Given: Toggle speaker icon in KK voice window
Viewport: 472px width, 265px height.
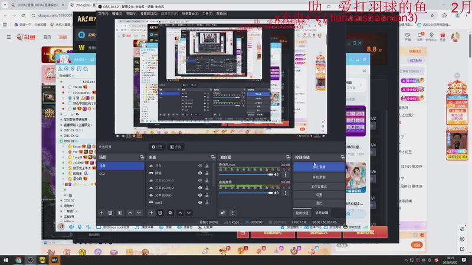Looking at the screenshot, I should (71, 227).
